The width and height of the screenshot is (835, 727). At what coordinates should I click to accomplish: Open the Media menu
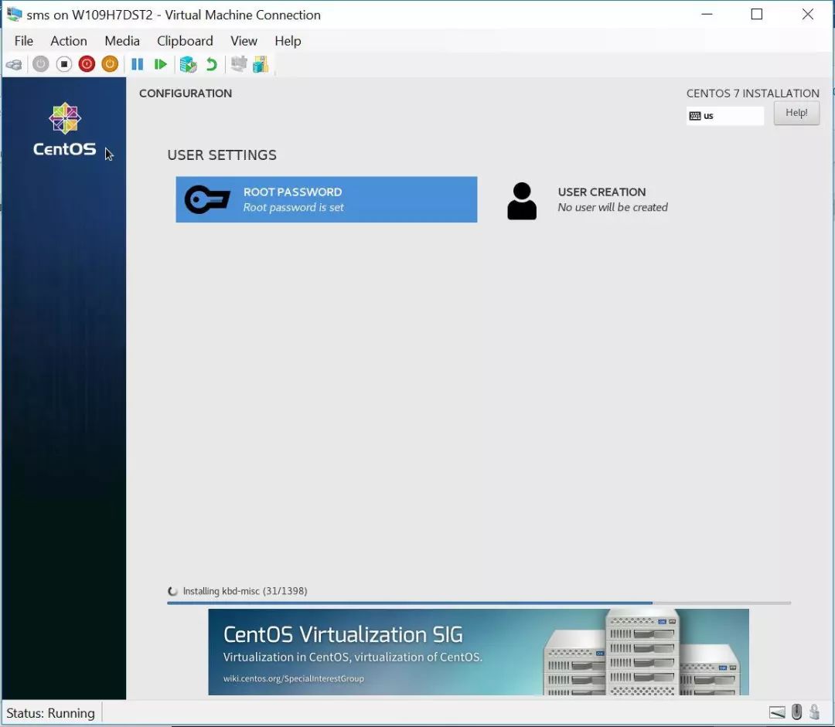click(122, 41)
